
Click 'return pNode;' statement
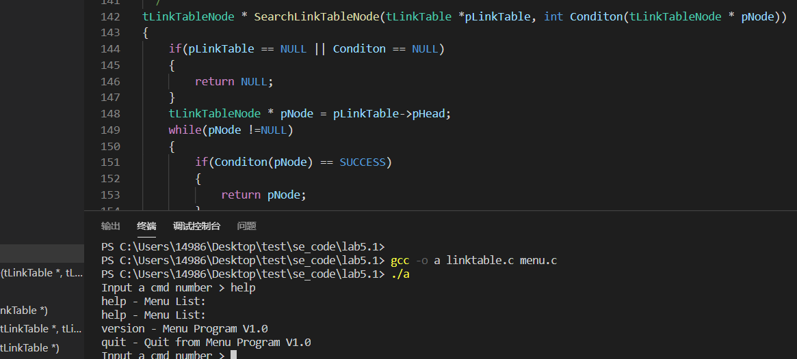(x=263, y=195)
